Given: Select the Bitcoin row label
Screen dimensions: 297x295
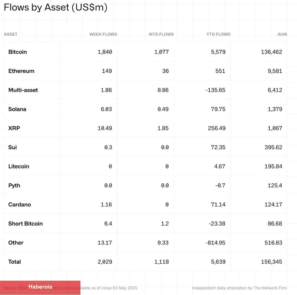Looking at the screenshot, I should pos(18,52).
